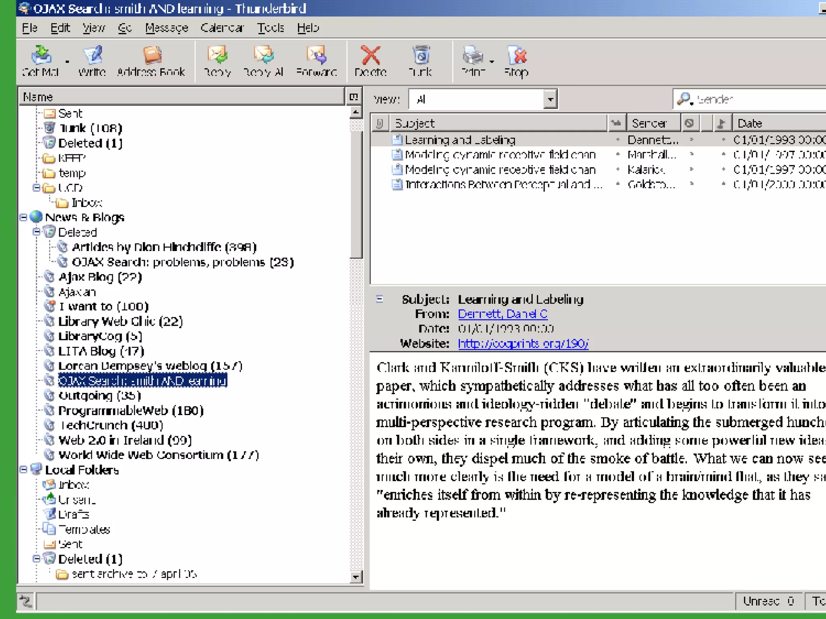Click the Print toolbar icon
This screenshot has height=619, width=826.
(x=472, y=56)
